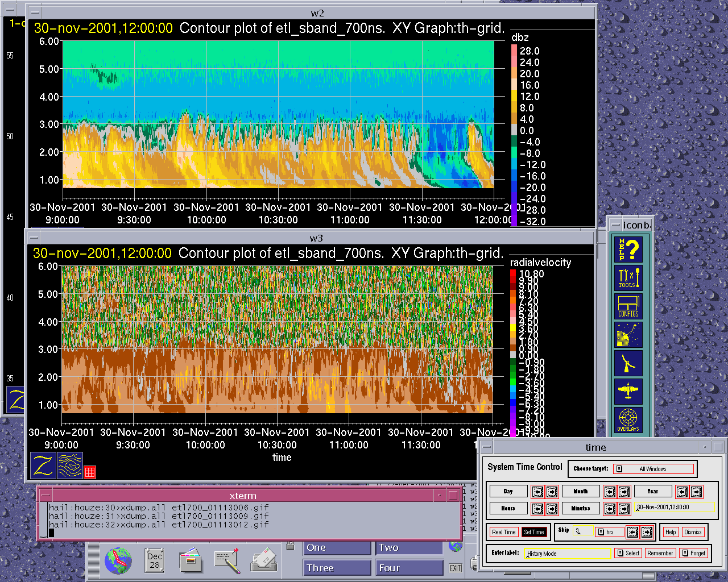Step the Day forward with right arrow
This screenshot has height=582, width=728.
tap(552, 492)
